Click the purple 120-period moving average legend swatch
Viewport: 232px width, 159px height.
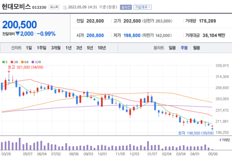(x=33, y=62)
